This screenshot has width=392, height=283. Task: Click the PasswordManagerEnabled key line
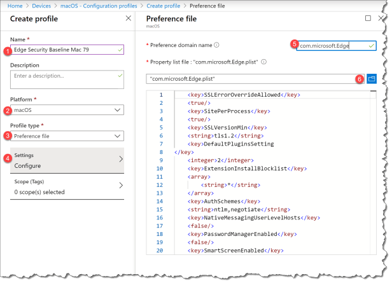[242, 234]
